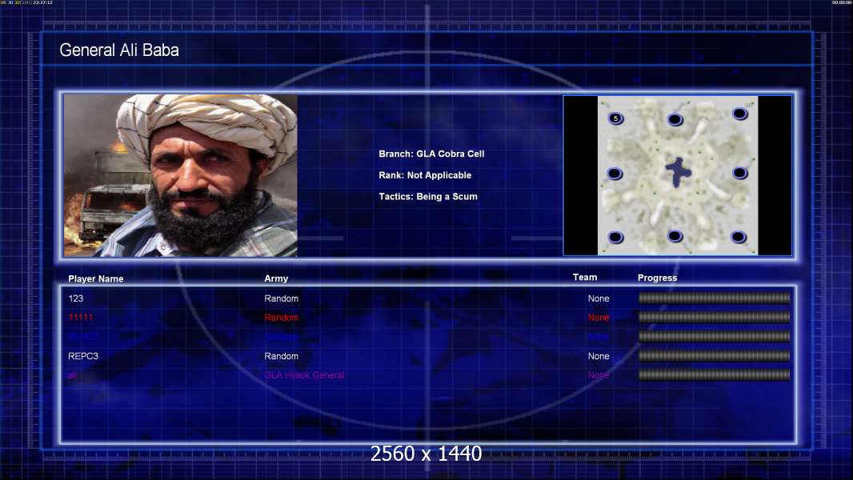Screen dimensions: 853x480
Task: Click "Random" army in the REPC3 row
Action: point(281,356)
